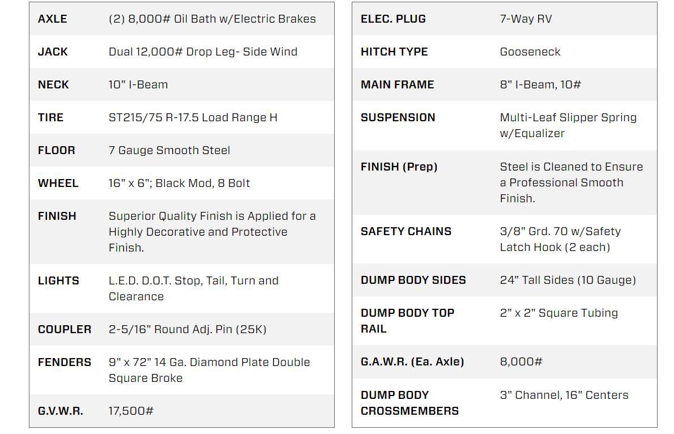Click the 7 Gauge Smooth Steel text
The image size is (674, 434).
coord(169,150)
